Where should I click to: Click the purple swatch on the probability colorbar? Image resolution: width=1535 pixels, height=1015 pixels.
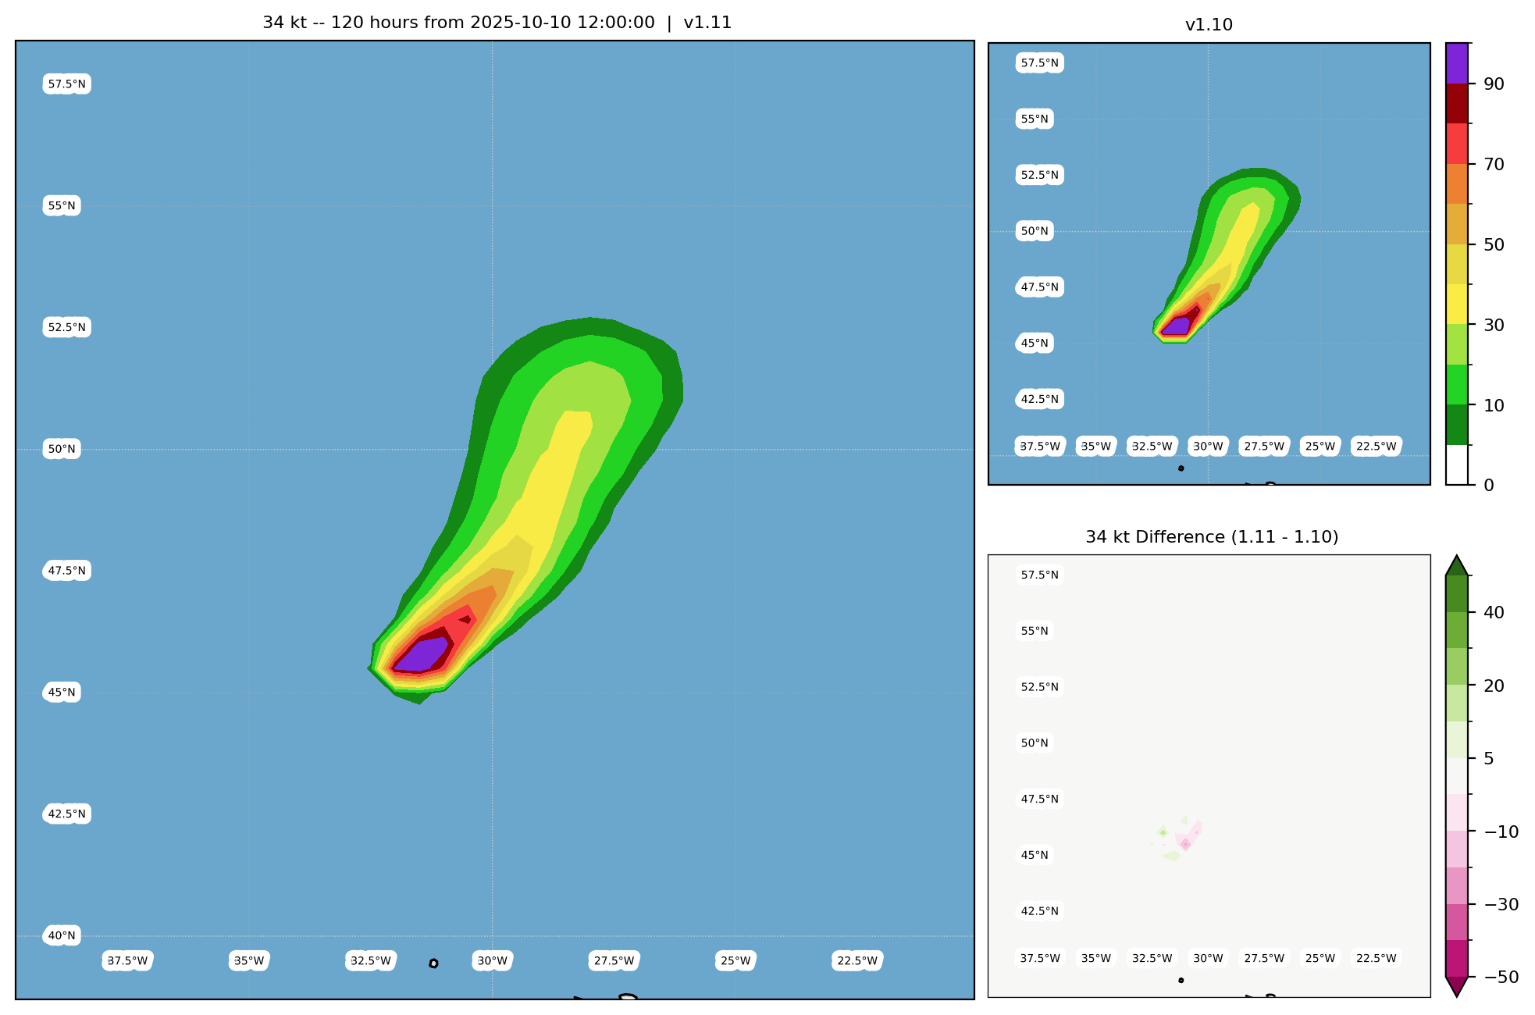coord(1457,63)
